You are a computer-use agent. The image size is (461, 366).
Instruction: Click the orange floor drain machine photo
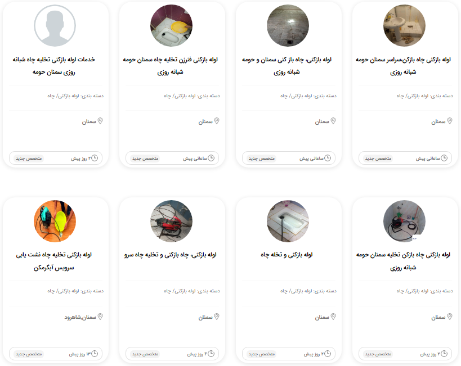[x=55, y=221]
